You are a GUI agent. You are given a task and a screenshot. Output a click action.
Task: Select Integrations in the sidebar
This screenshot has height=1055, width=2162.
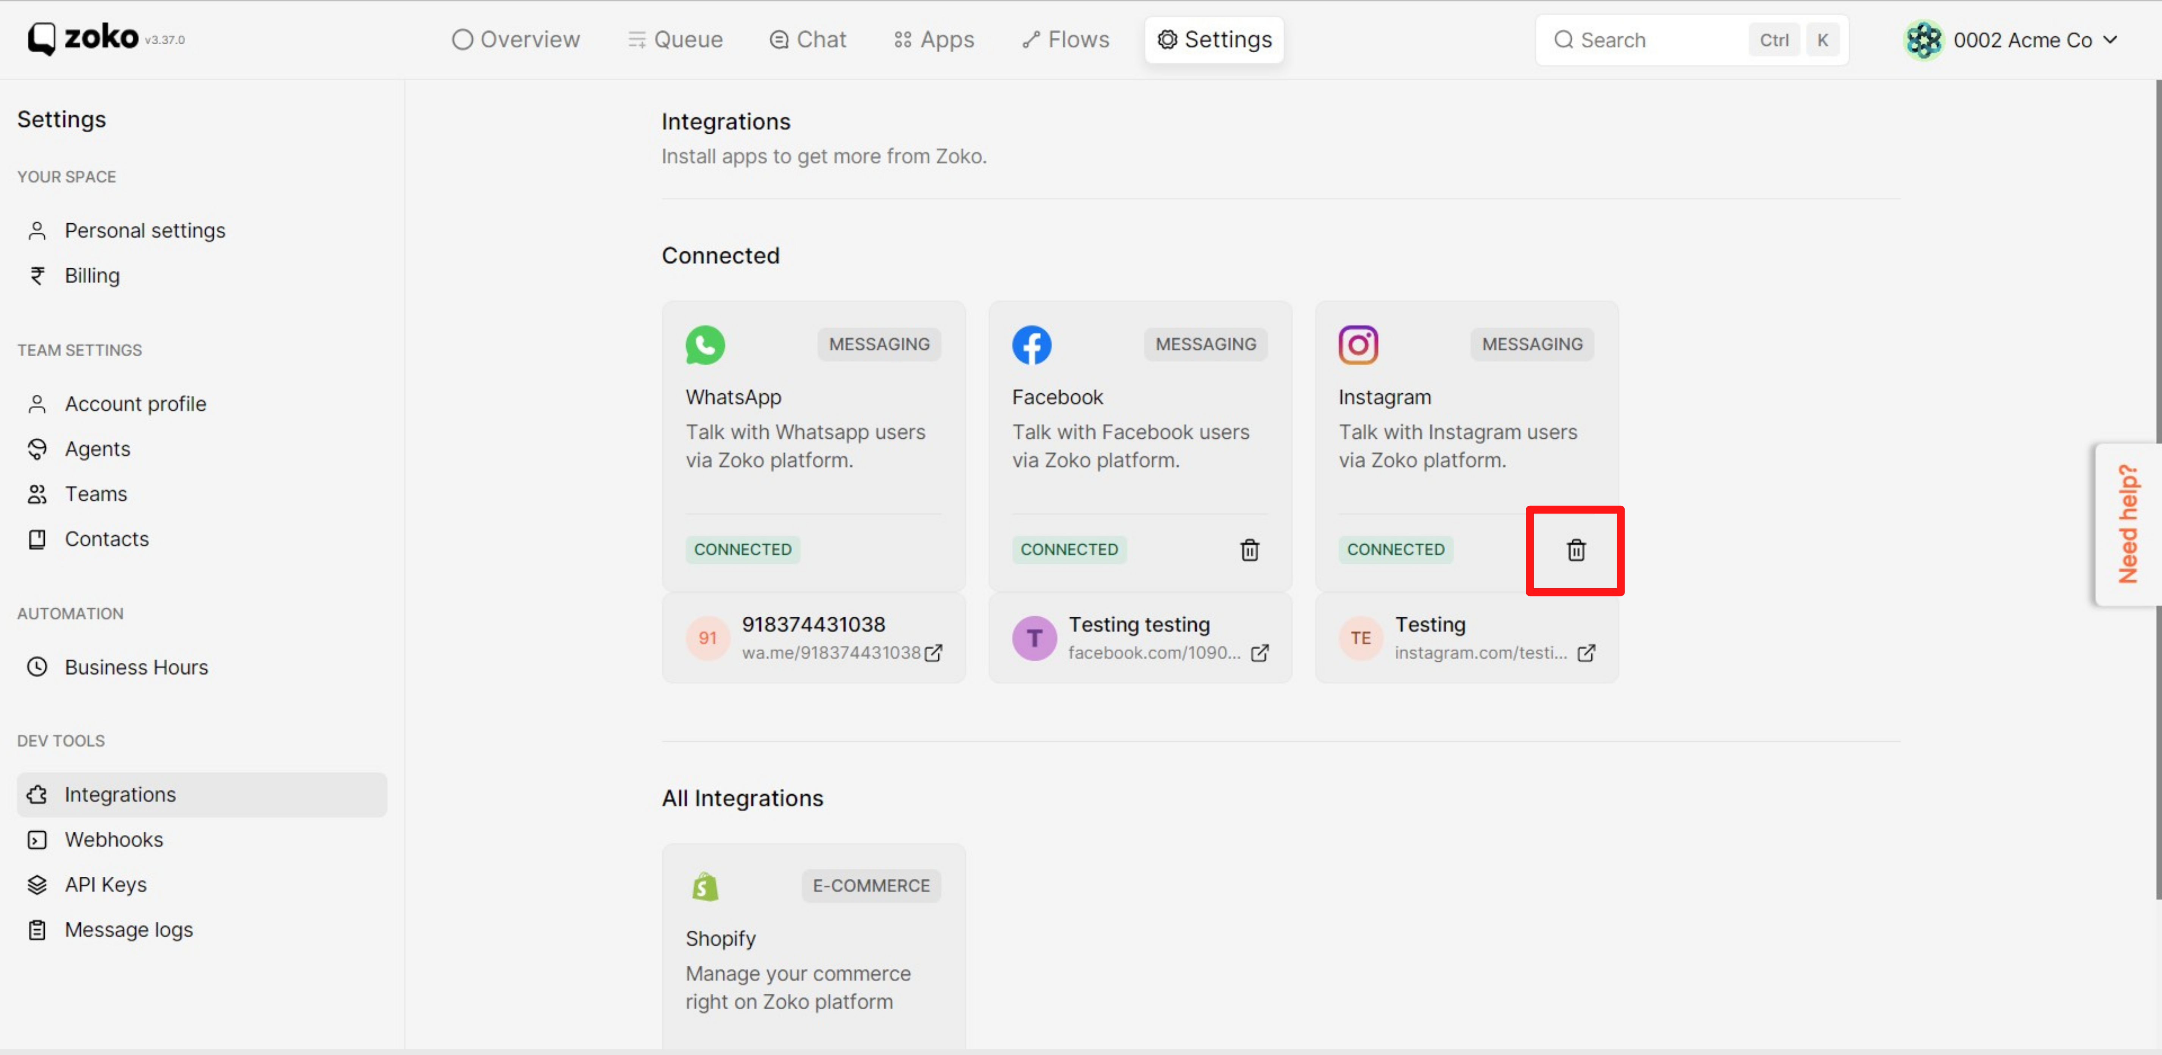[x=201, y=794]
